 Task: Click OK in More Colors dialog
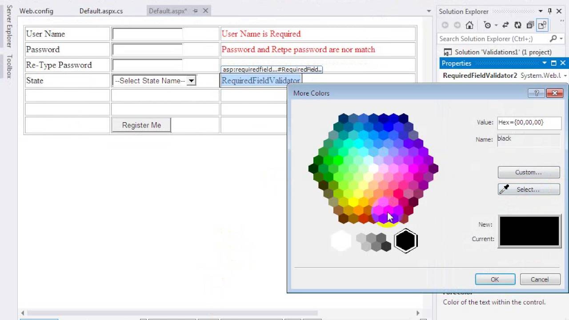point(495,279)
